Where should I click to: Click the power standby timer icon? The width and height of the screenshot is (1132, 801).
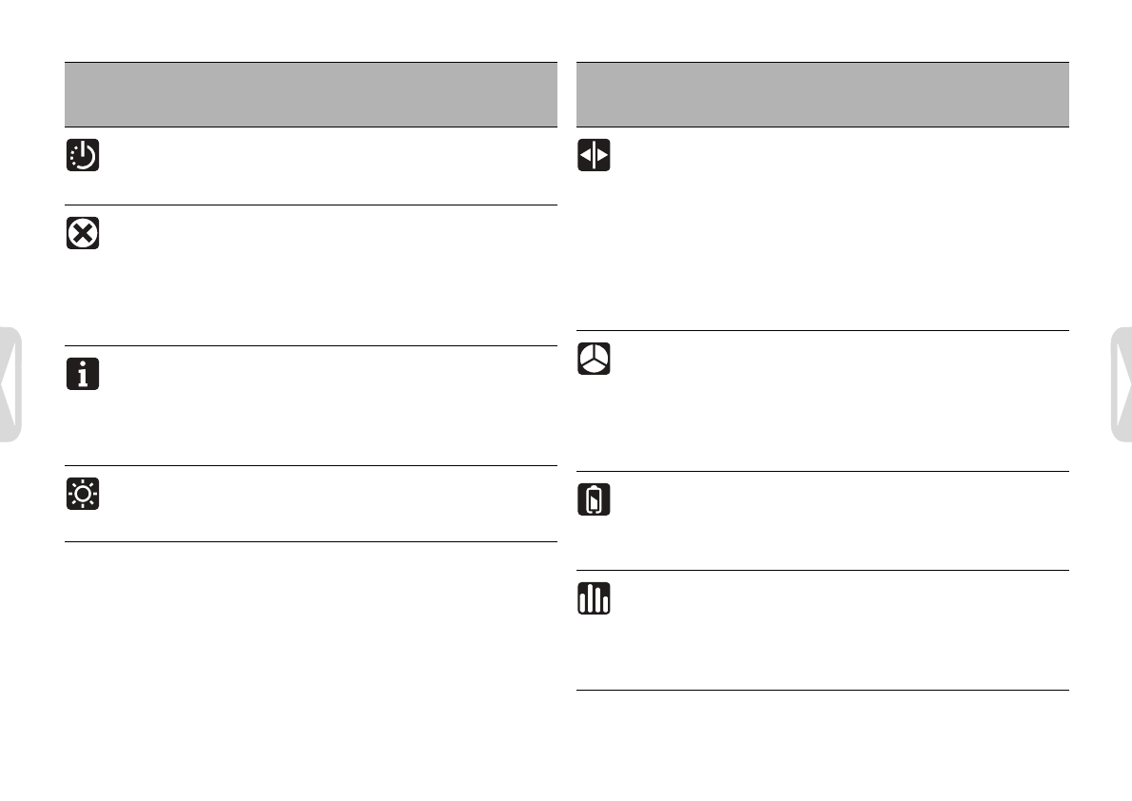click(x=83, y=155)
